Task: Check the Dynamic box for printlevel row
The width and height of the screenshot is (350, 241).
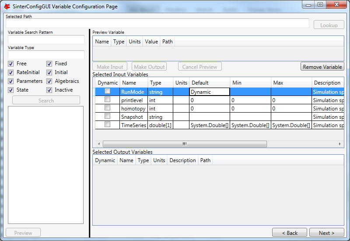Action: tap(107, 99)
